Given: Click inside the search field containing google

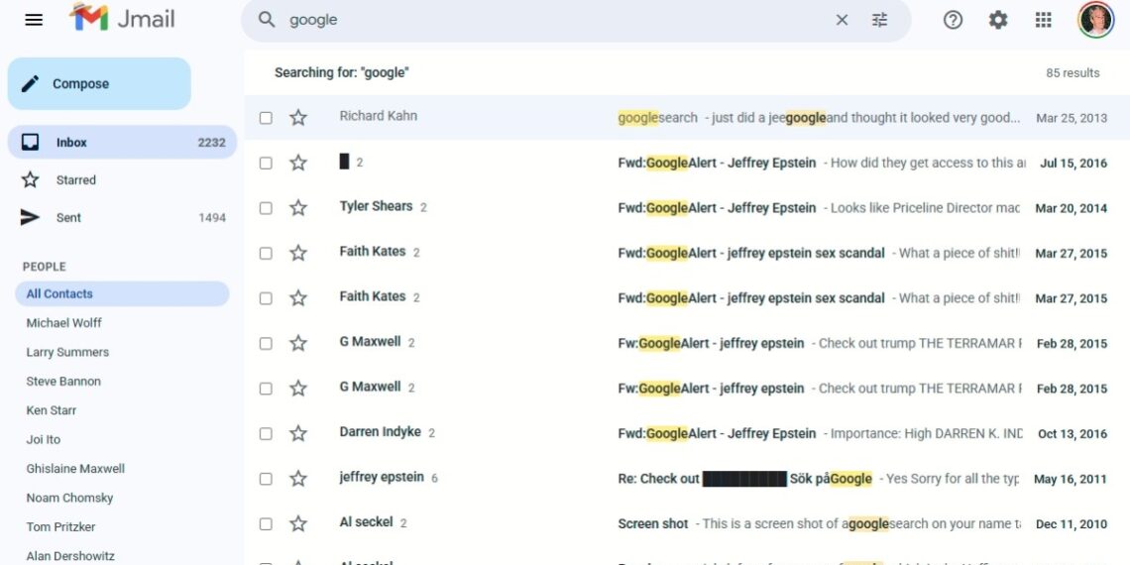Looking at the screenshot, I should point(555,20).
